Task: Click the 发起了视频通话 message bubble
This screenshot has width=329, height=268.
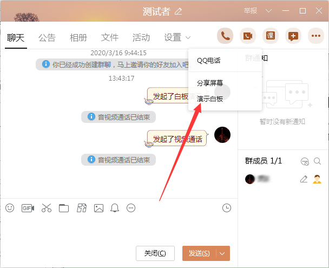Action: coord(177,139)
